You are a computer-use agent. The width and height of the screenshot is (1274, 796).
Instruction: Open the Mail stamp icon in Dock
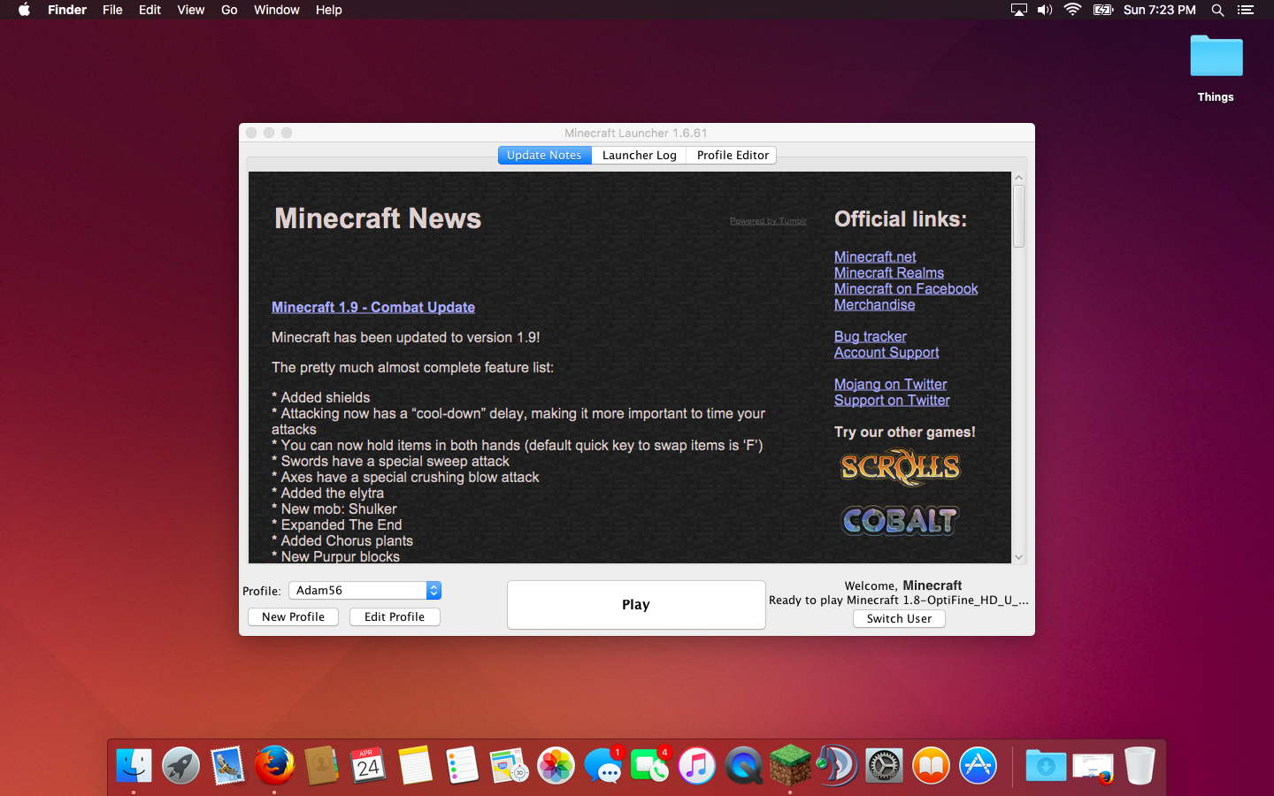[x=228, y=766]
